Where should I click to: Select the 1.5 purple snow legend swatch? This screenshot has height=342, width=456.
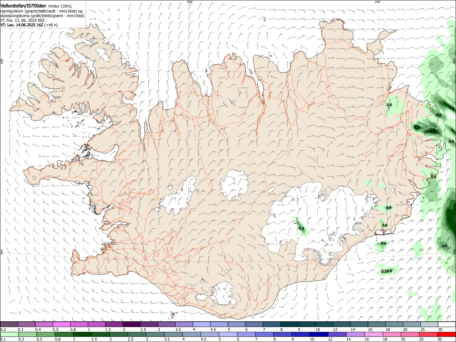coord(114,324)
